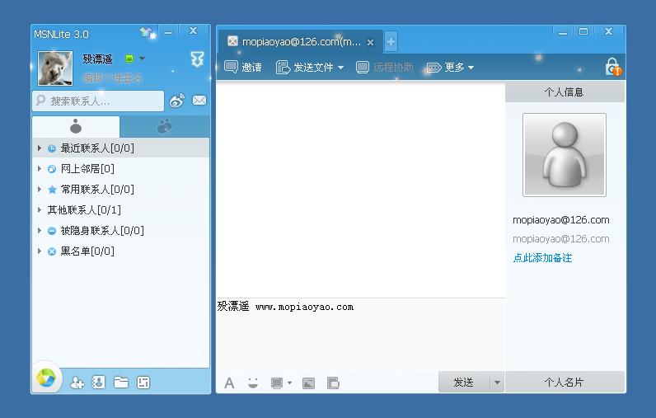Open the online status dropdown arrow

[x=142, y=59]
